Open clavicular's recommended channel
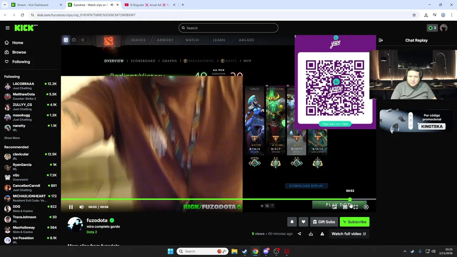The image size is (457, 257). click(x=30, y=156)
